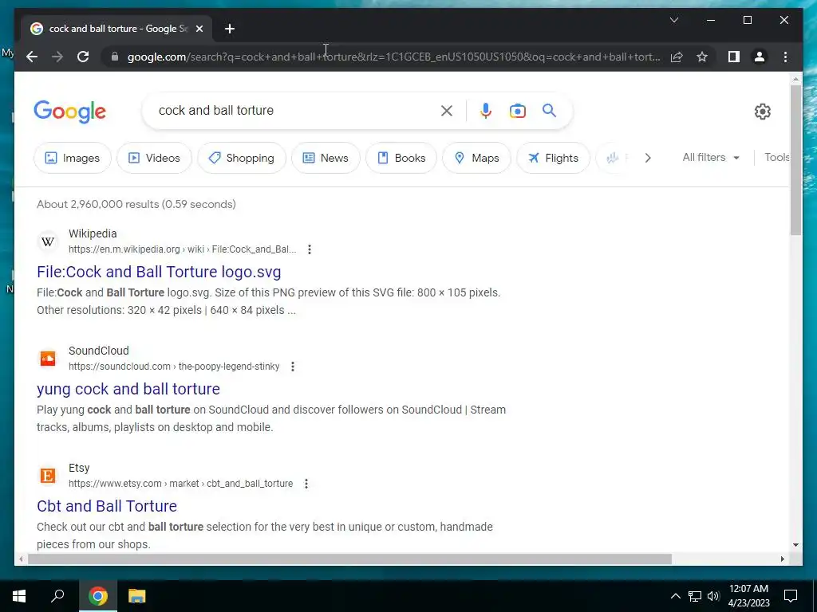Open the network tray icon
This screenshot has width=817, height=612.
pos(695,596)
